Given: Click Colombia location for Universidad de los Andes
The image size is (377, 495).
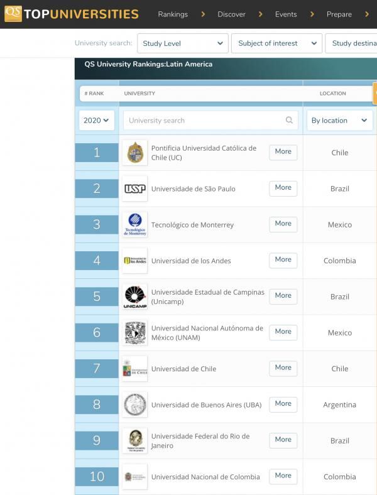Looking at the screenshot, I should point(340,261).
